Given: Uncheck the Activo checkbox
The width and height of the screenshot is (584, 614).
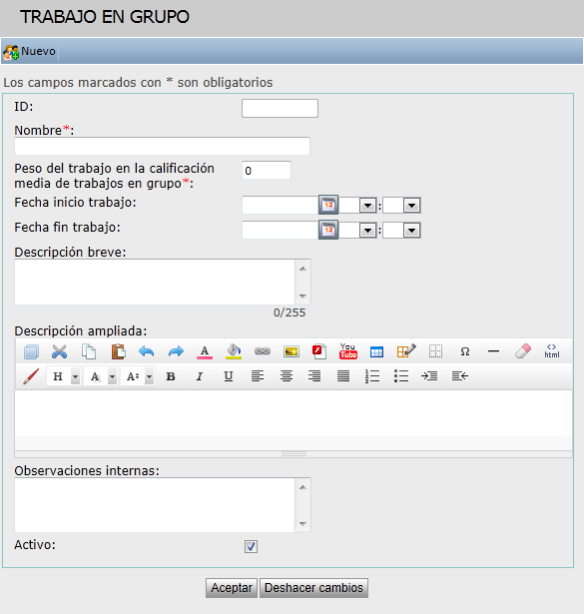Looking at the screenshot, I should click(251, 546).
